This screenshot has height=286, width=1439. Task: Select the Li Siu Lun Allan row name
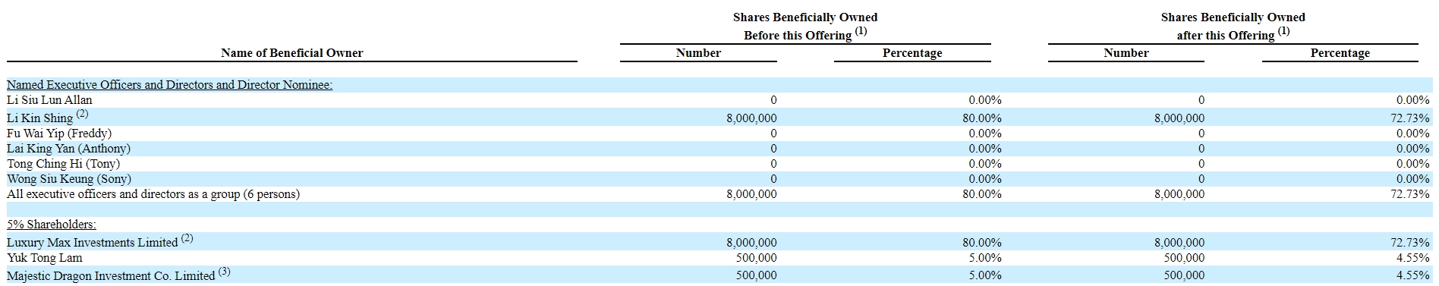click(49, 100)
